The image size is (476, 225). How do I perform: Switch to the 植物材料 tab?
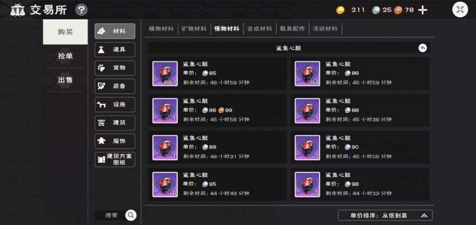coord(161,29)
